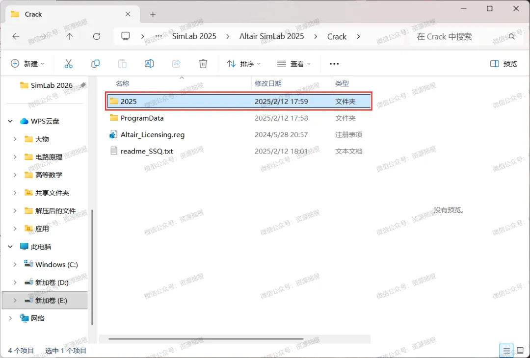Click the 2025 folder icon

click(x=114, y=101)
